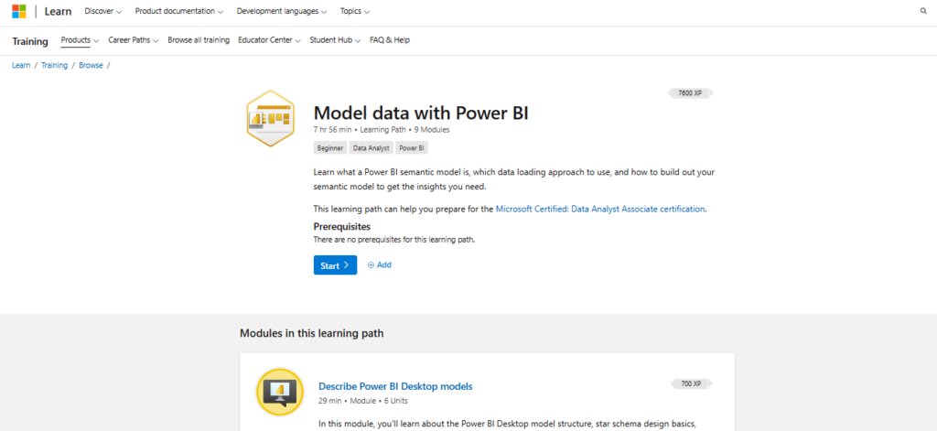Click the 29 min • Module • 6 Units text
Screen dimensions: 937x431
(363, 401)
